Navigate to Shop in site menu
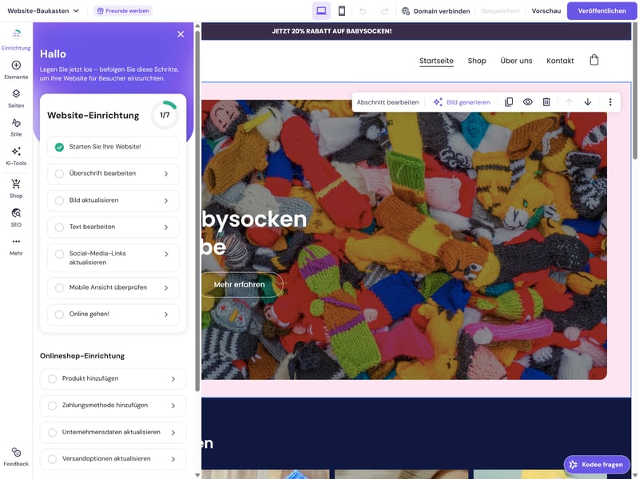This screenshot has height=479, width=639. (477, 61)
